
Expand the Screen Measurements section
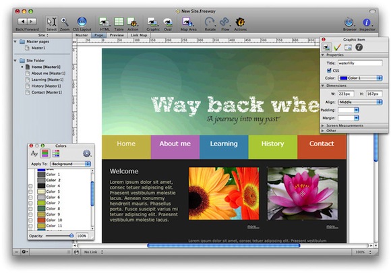click(344, 125)
